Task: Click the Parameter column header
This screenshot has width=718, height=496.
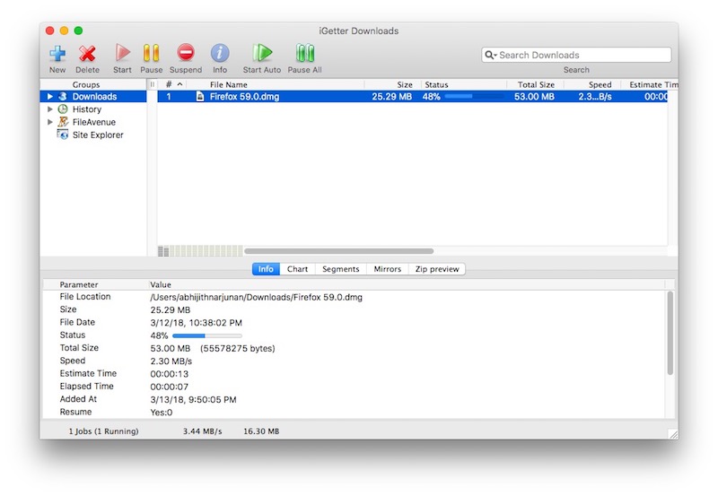Action: click(x=79, y=284)
